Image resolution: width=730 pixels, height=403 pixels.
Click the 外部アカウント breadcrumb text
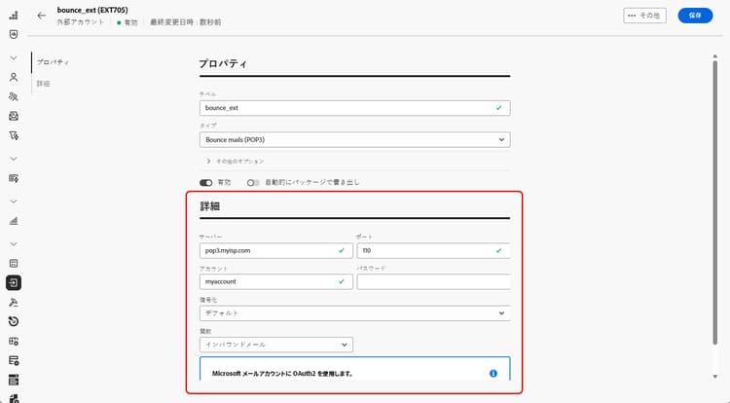(81, 21)
